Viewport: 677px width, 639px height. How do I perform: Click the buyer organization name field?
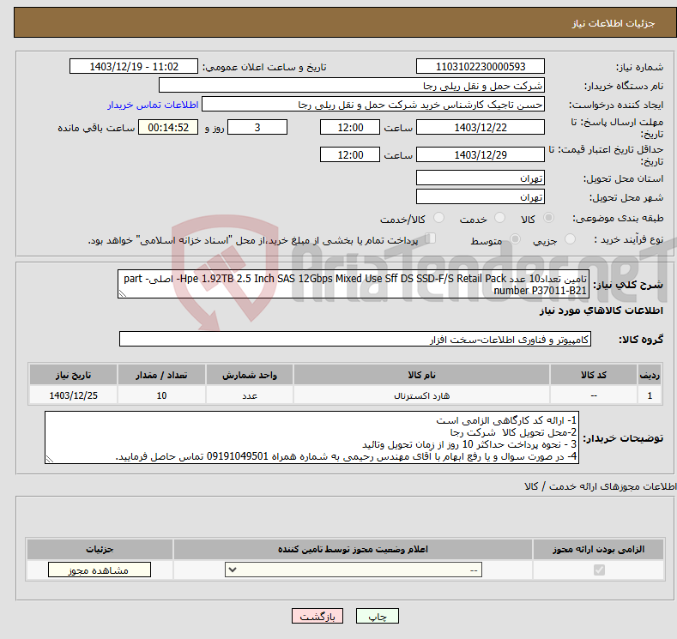tap(352, 86)
